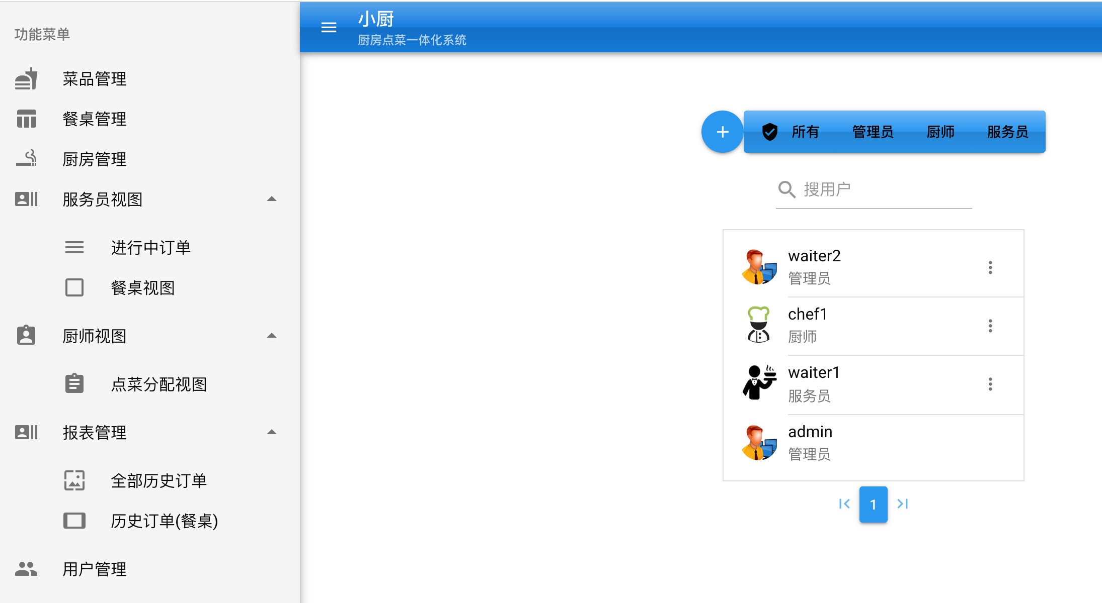The width and height of the screenshot is (1102, 603).
Task: Click the hamburger menu icon in header
Action: 329,27
